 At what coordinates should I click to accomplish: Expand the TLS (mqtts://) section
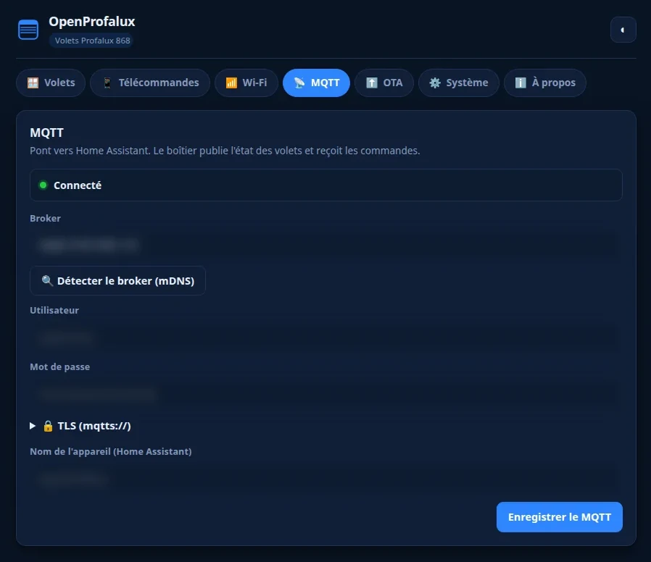[80, 426]
